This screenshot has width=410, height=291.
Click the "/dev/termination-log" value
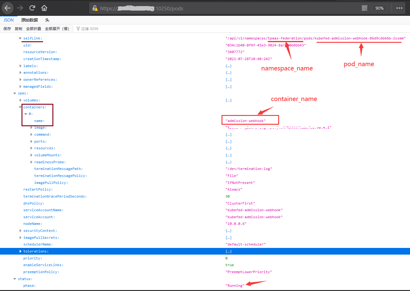(249, 169)
